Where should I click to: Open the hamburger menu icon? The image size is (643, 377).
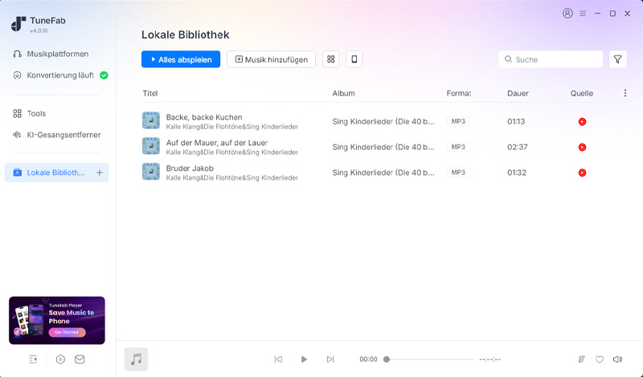pyautogui.click(x=583, y=14)
